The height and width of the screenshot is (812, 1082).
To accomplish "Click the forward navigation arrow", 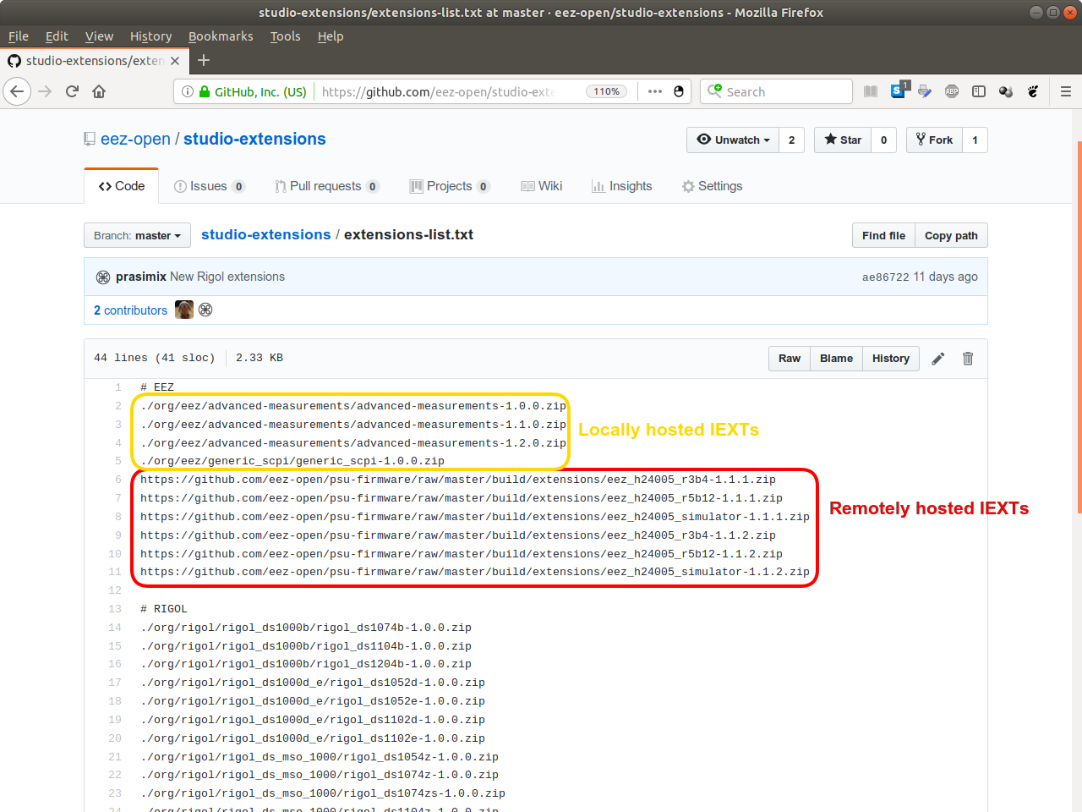I will (46, 91).
